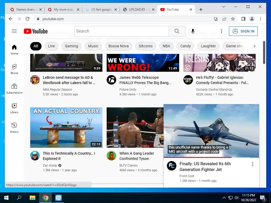Image resolution: width=271 pixels, height=203 pixels.
Task: Open An Actual Country video thumbnail
Action: [x=66, y=127]
